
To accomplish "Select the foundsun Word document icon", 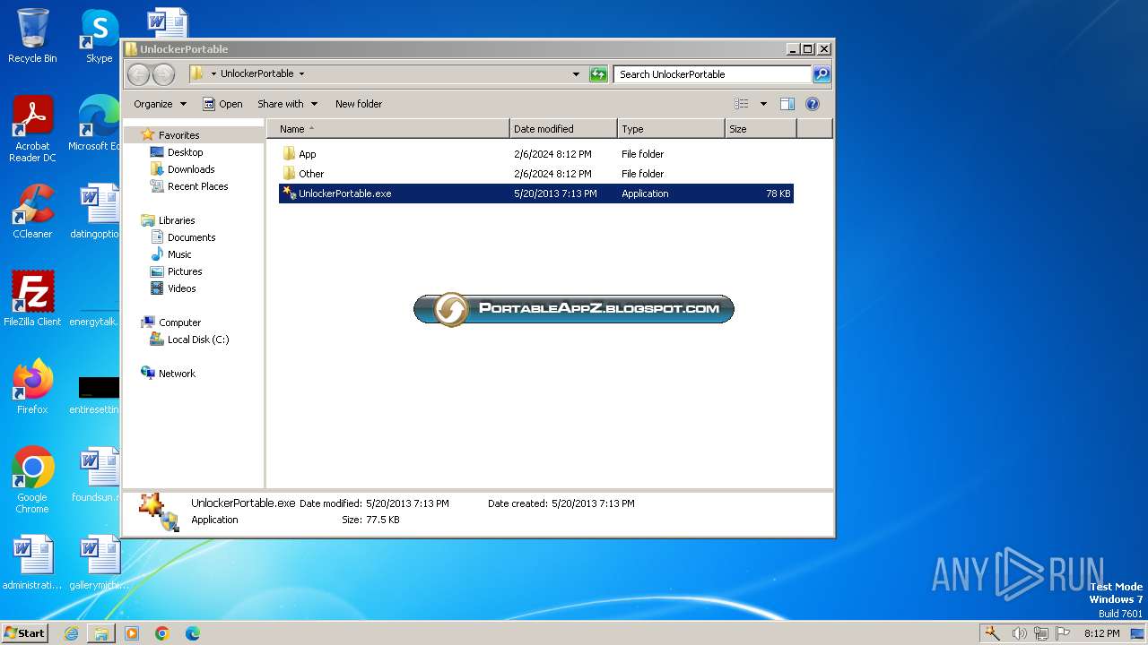I will pos(96,475).
